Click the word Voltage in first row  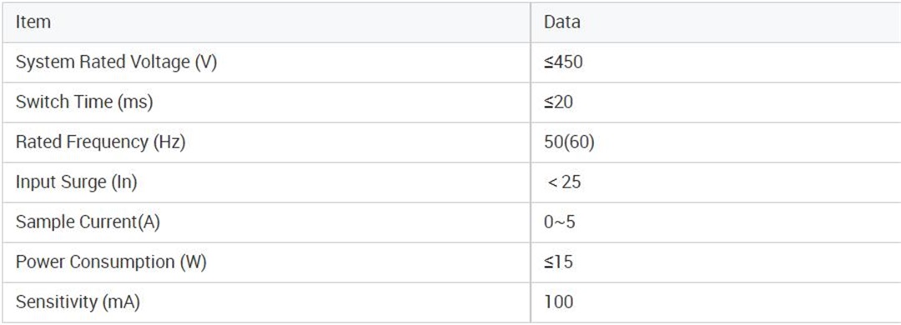point(160,62)
